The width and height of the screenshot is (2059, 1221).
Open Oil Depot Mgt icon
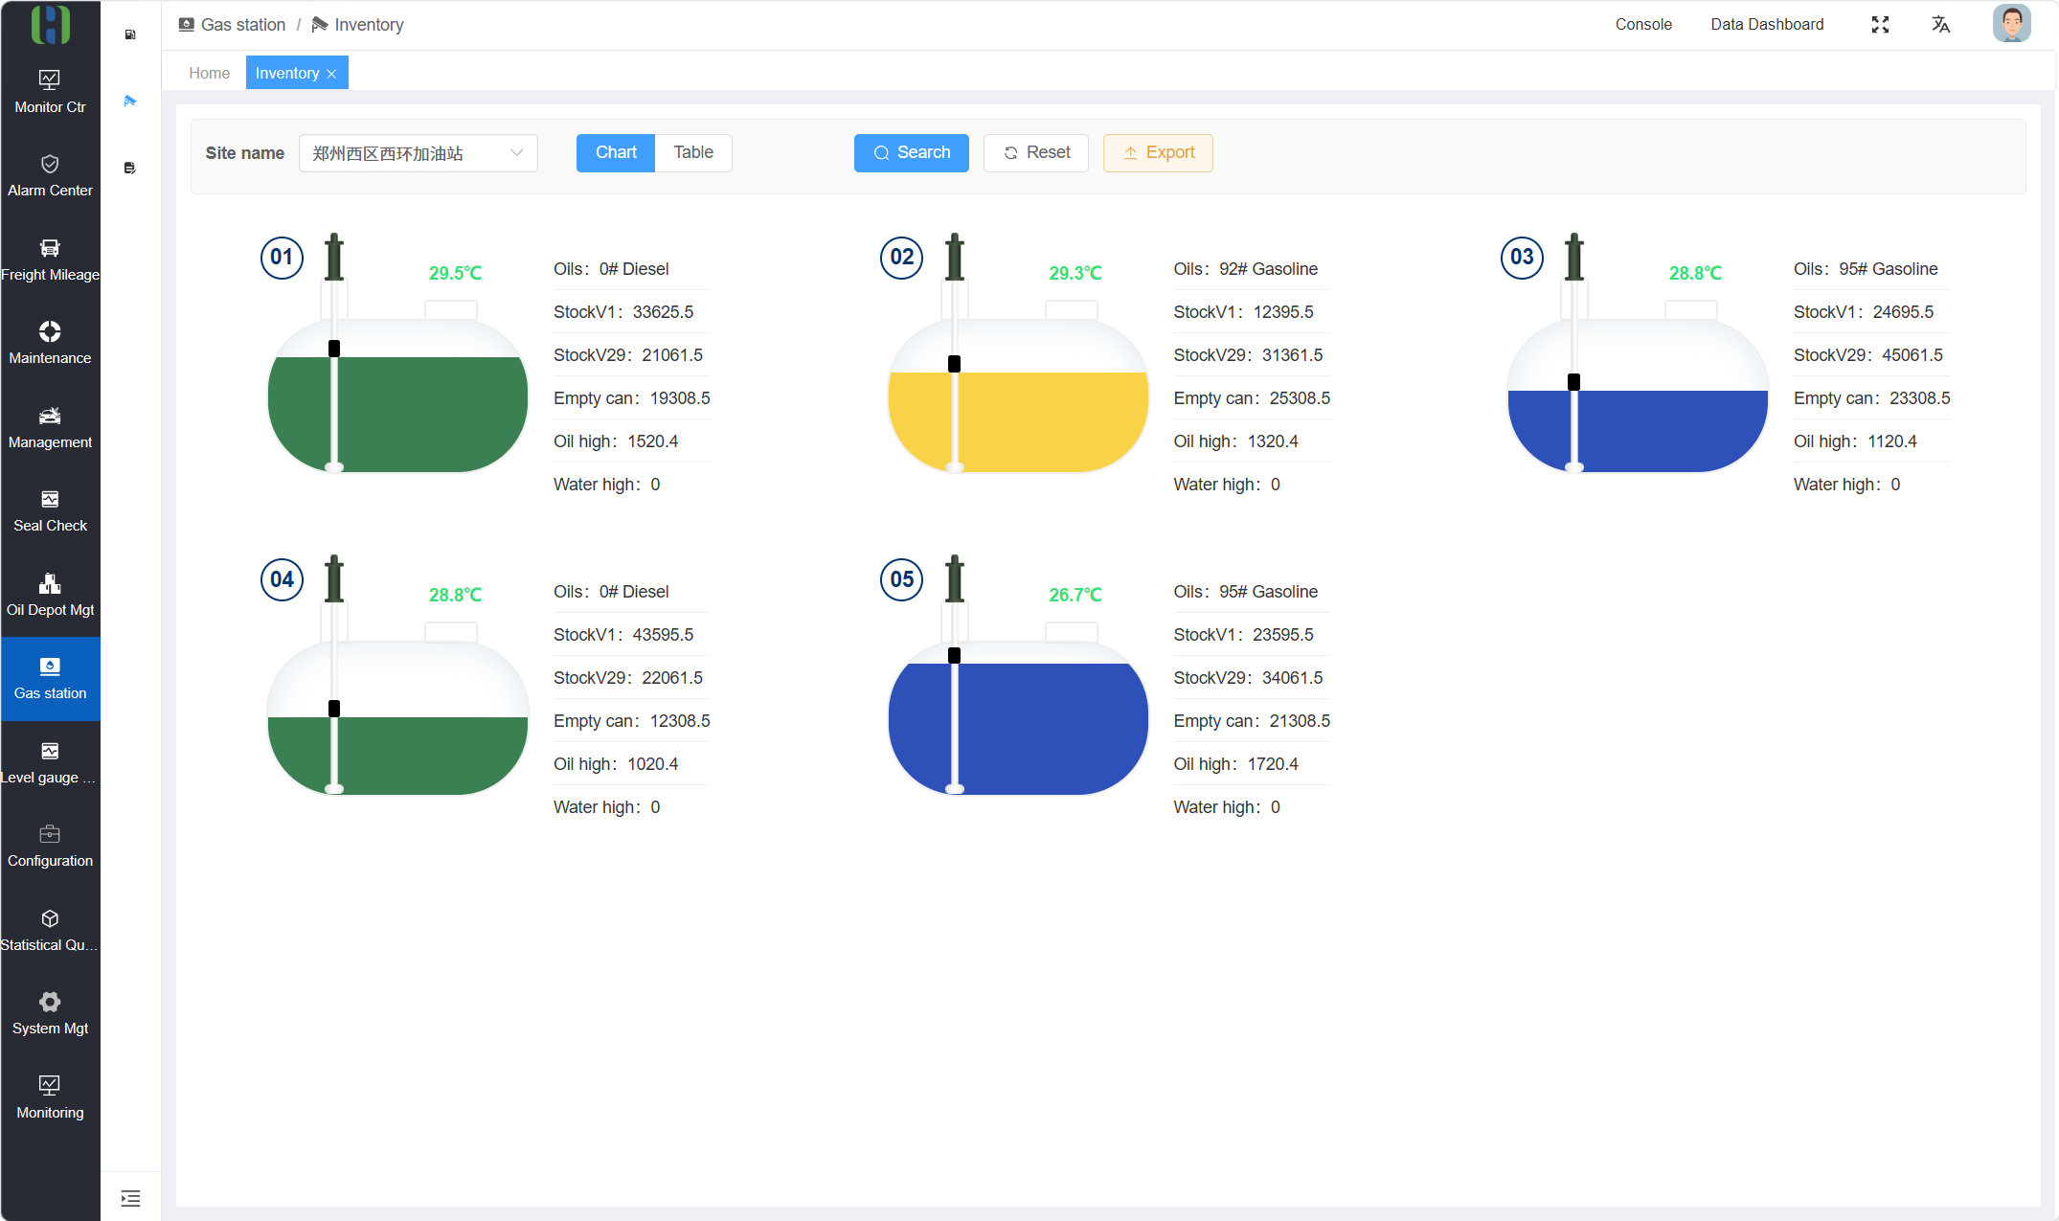50,583
